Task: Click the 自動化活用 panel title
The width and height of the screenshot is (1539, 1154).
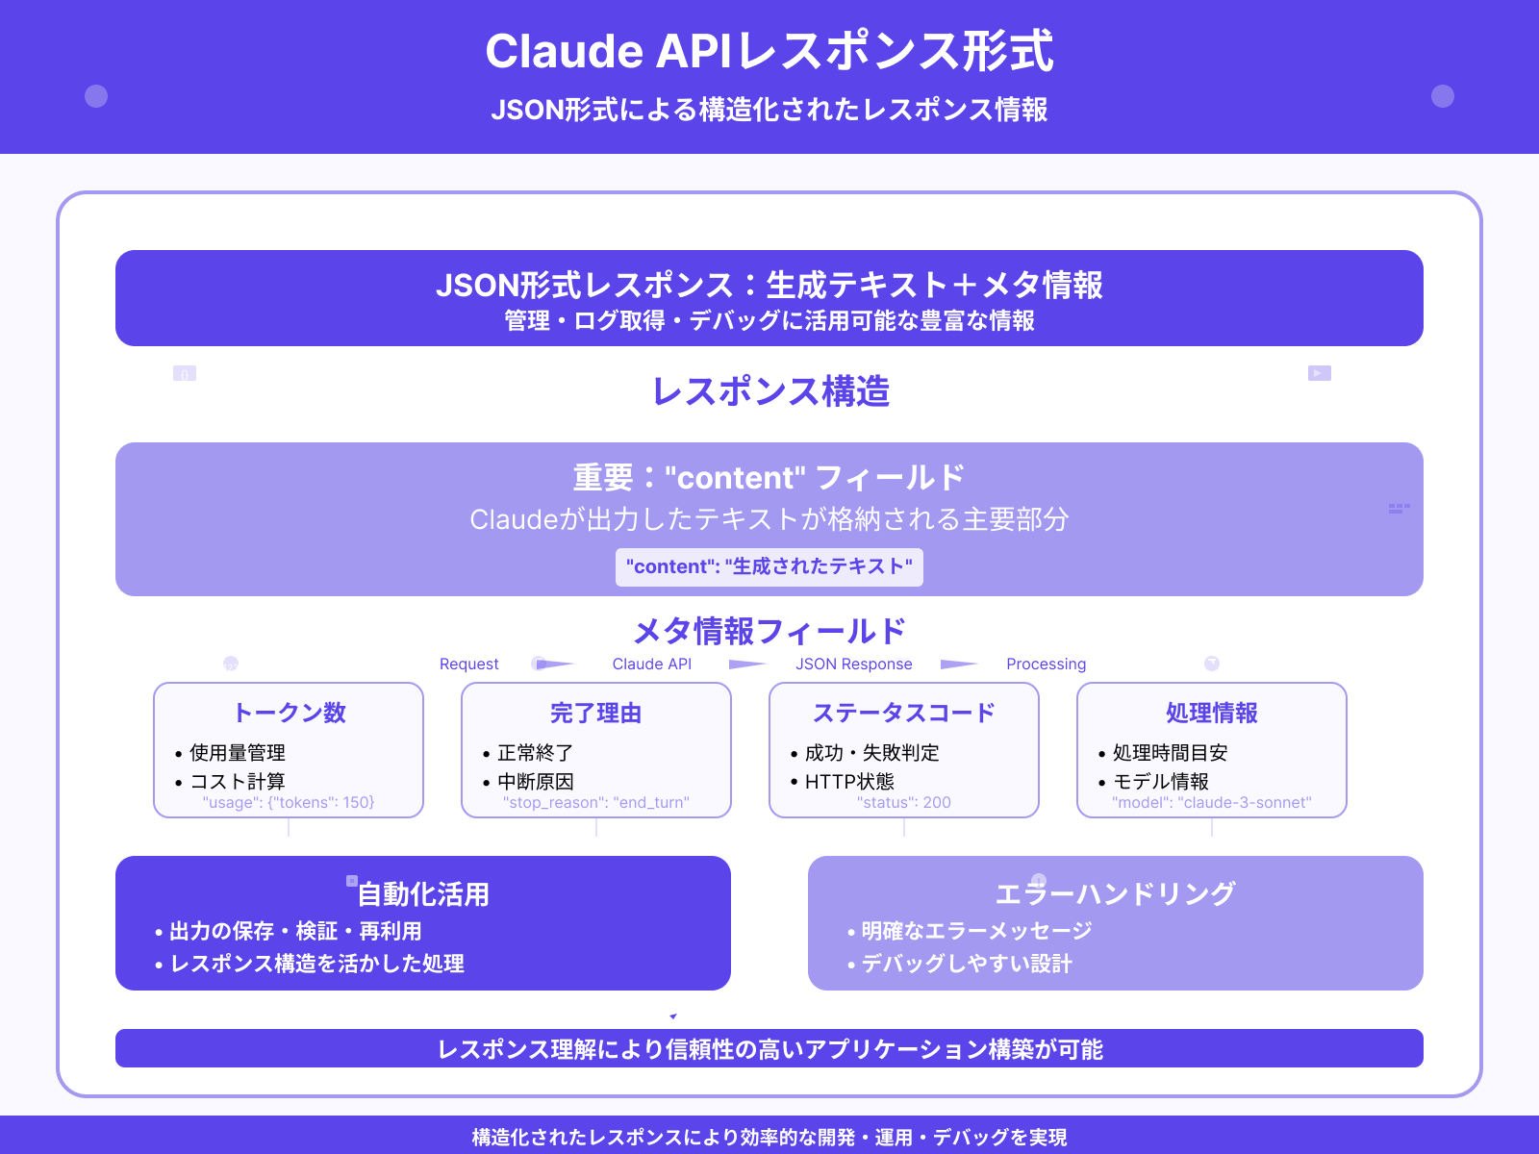Action: (423, 894)
